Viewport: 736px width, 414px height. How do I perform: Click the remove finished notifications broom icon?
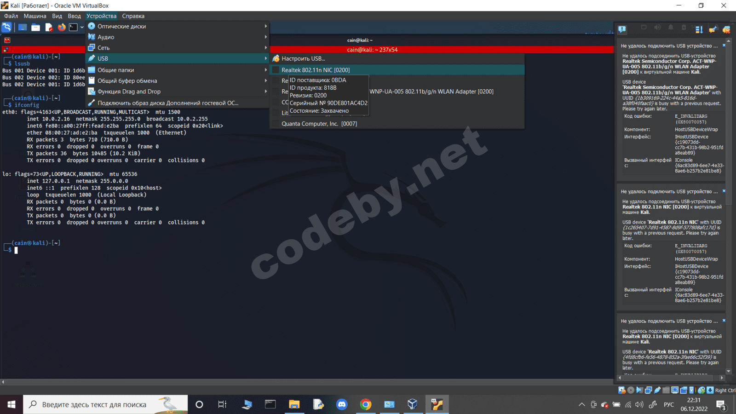pyautogui.click(x=713, y=29)
